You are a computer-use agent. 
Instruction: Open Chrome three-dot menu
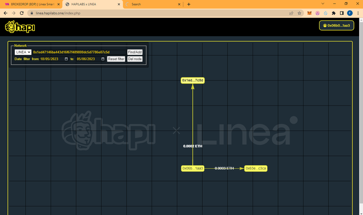tap(358, 13)
